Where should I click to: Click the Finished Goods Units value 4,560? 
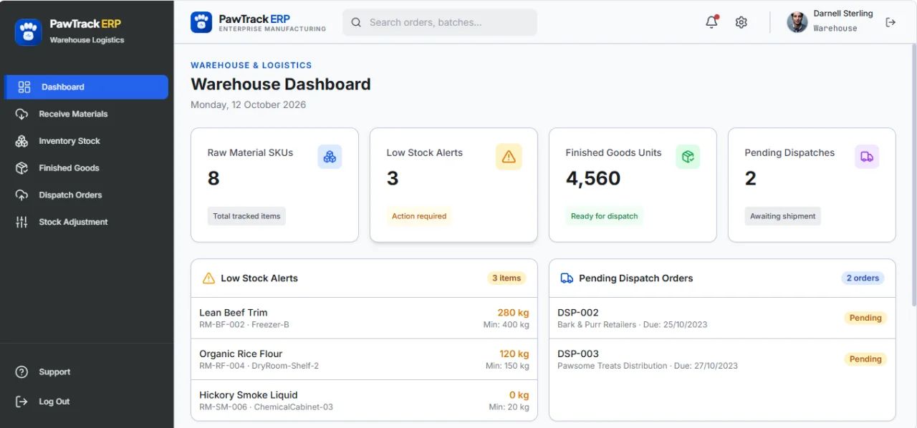click(593, 178)
